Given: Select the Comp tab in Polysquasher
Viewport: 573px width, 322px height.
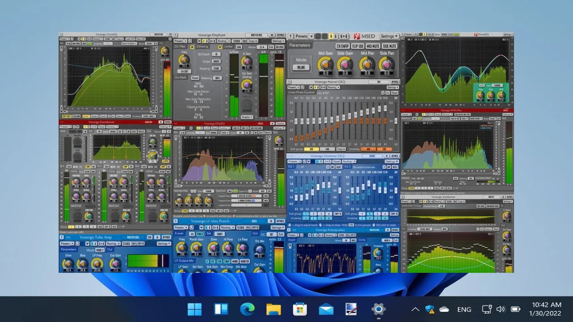Looking at the screenshot, I should click(x=362, y=240).
